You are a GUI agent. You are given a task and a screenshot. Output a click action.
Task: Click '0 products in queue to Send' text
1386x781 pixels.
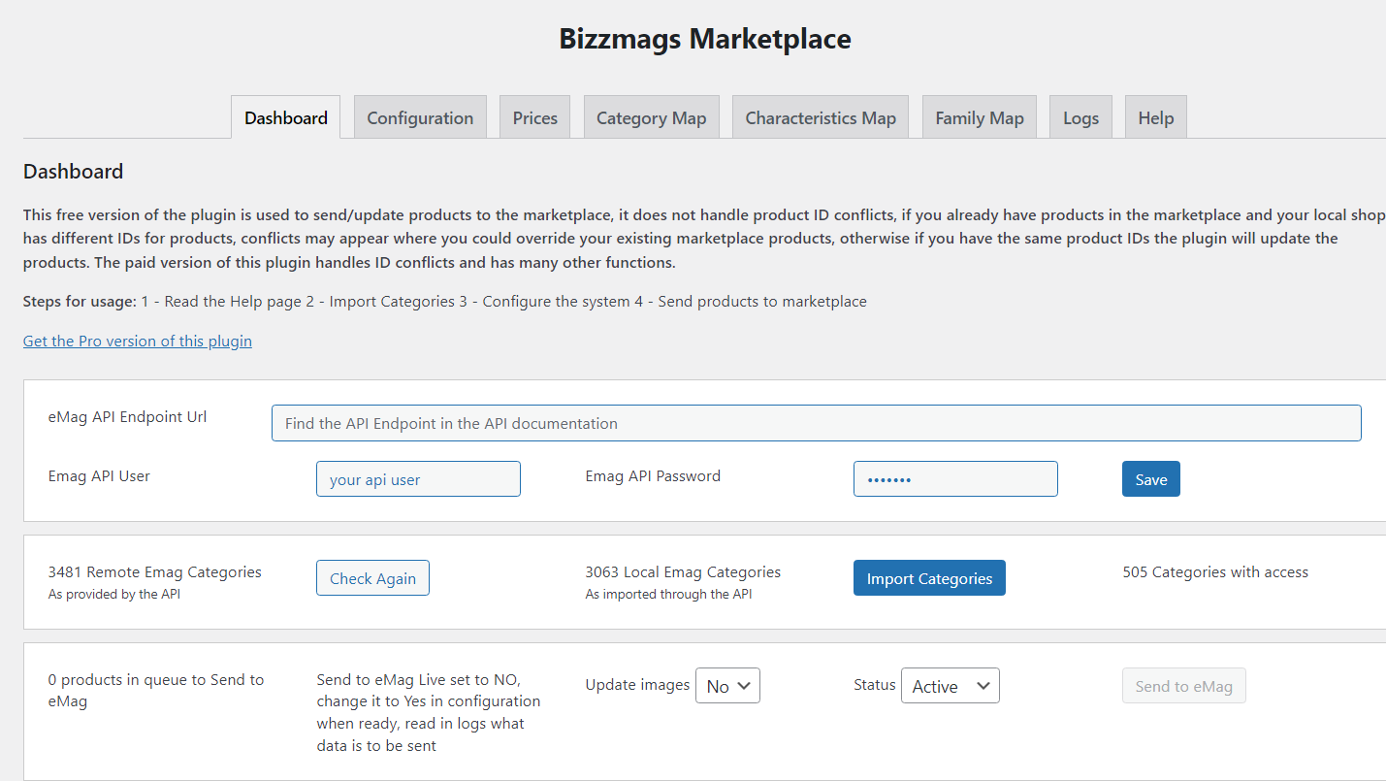coord(156,690)
